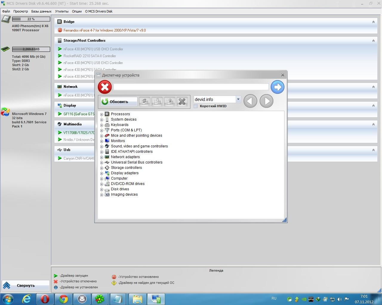The image size is (382, 305).
Task: Click the Windows logo icon in sidebar
Action: pos(5,112)
